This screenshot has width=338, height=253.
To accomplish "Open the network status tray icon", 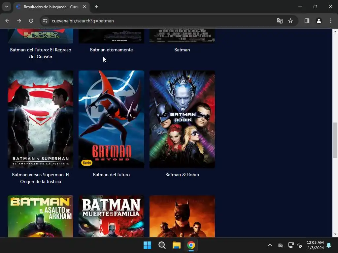I will point(291,245).
